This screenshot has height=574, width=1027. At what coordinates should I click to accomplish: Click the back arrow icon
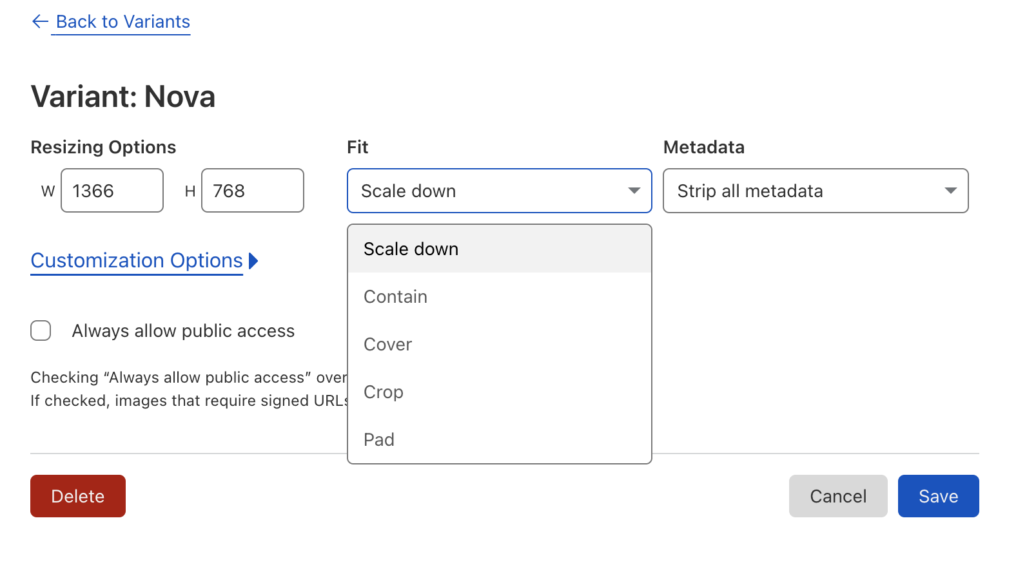click(40, 22)
